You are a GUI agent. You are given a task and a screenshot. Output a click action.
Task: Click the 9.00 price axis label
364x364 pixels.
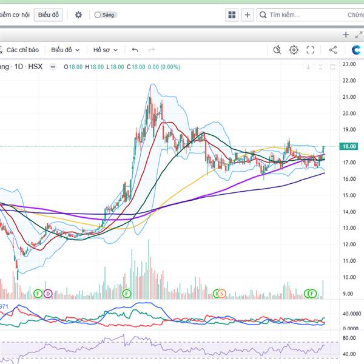[348, 294]
